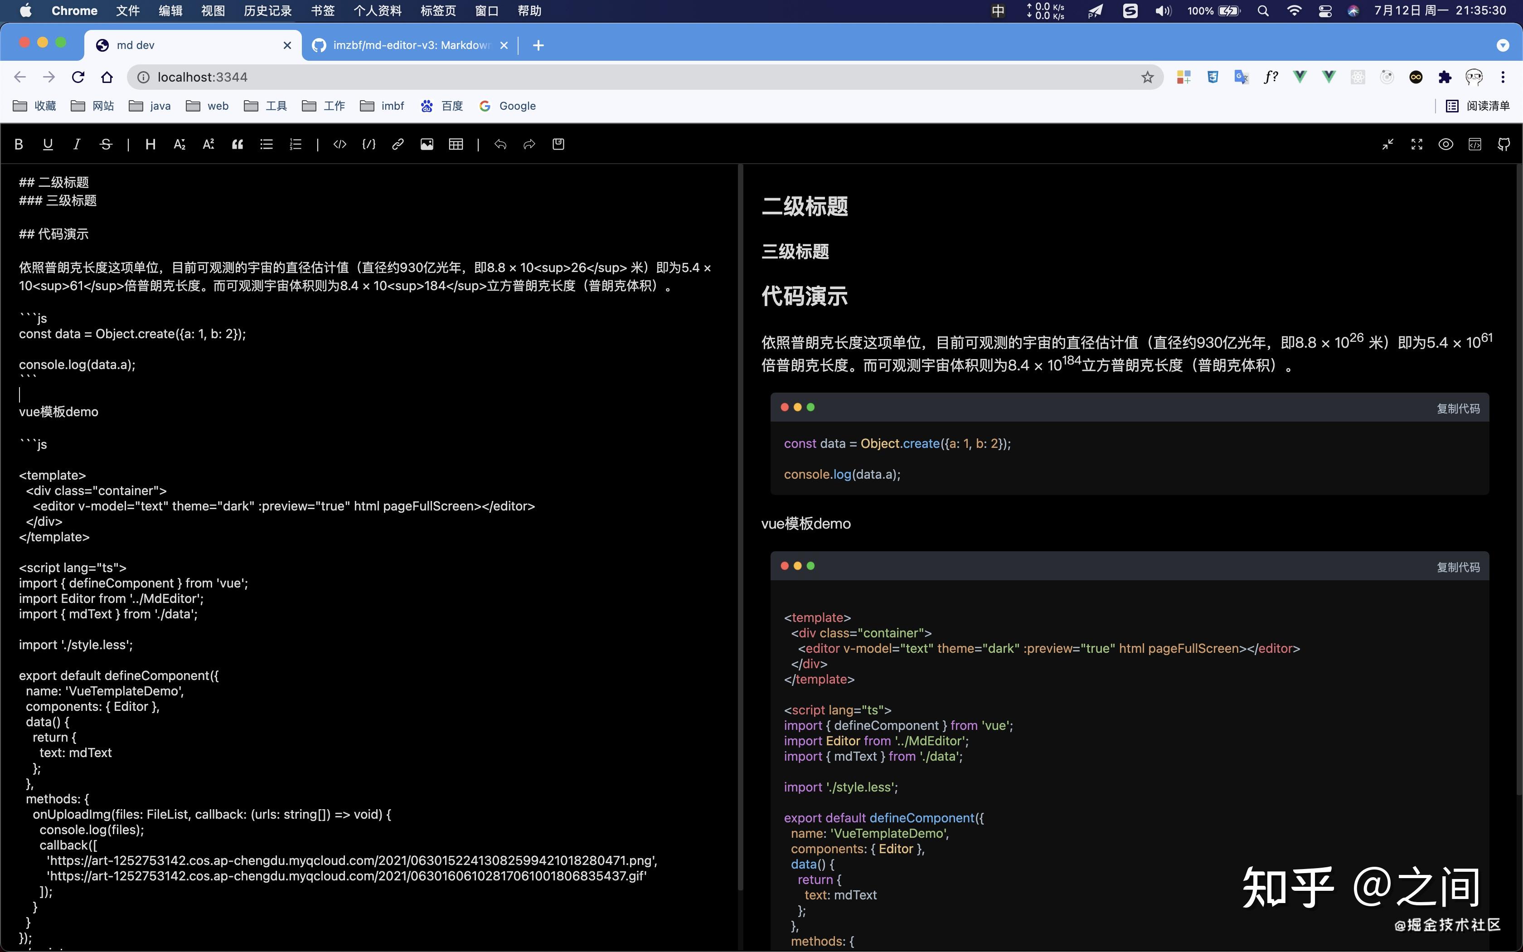The width and height of the screenshot is (1523, 952).
Task: Open Chrome's three-dot menu
Action: (x=1504, y=77)
